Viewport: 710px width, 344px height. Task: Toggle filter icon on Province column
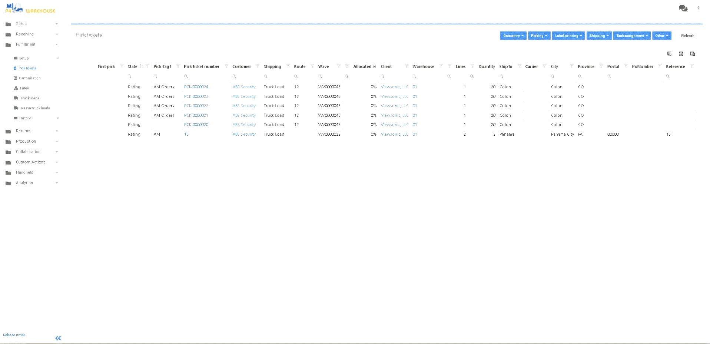pos(601,66)
